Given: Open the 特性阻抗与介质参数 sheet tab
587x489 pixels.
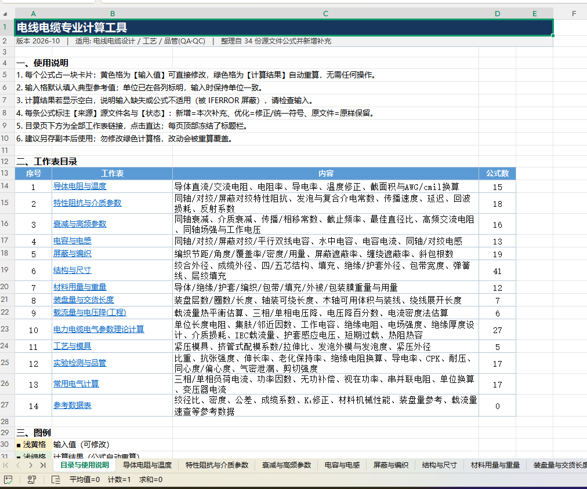Looking at the screenshot, I should [217, 465].
